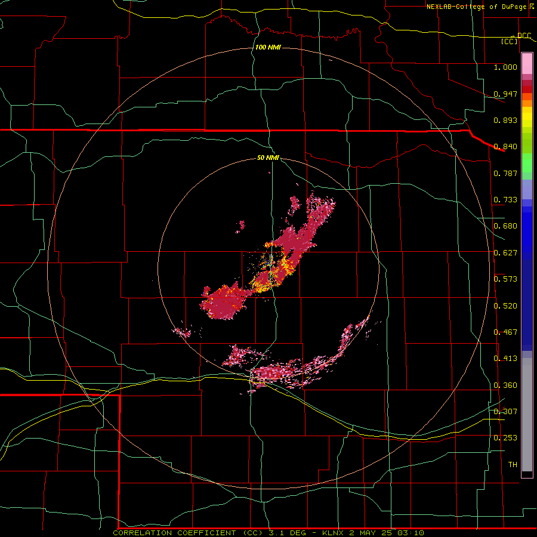This screenshot has width=537, height=537.
Task: Select the 0.947 scale value
Action: [x=505, y=94]
